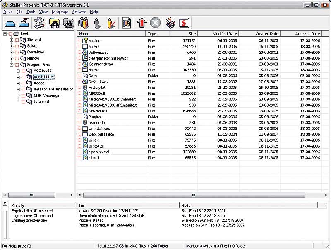This screenshot has height=250, width=331.
Task: Click the folder tree horizontal scrollbar thumb
Action: pyautogui.click(x=32, y=195)
